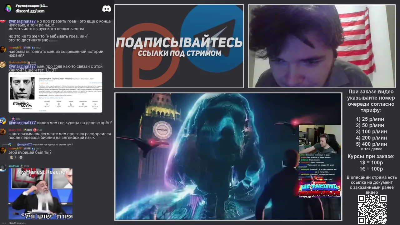Click the НЕ ЗАБУДЬ ПОДПИСАТЬСЯ sticker

pos(319,190)
